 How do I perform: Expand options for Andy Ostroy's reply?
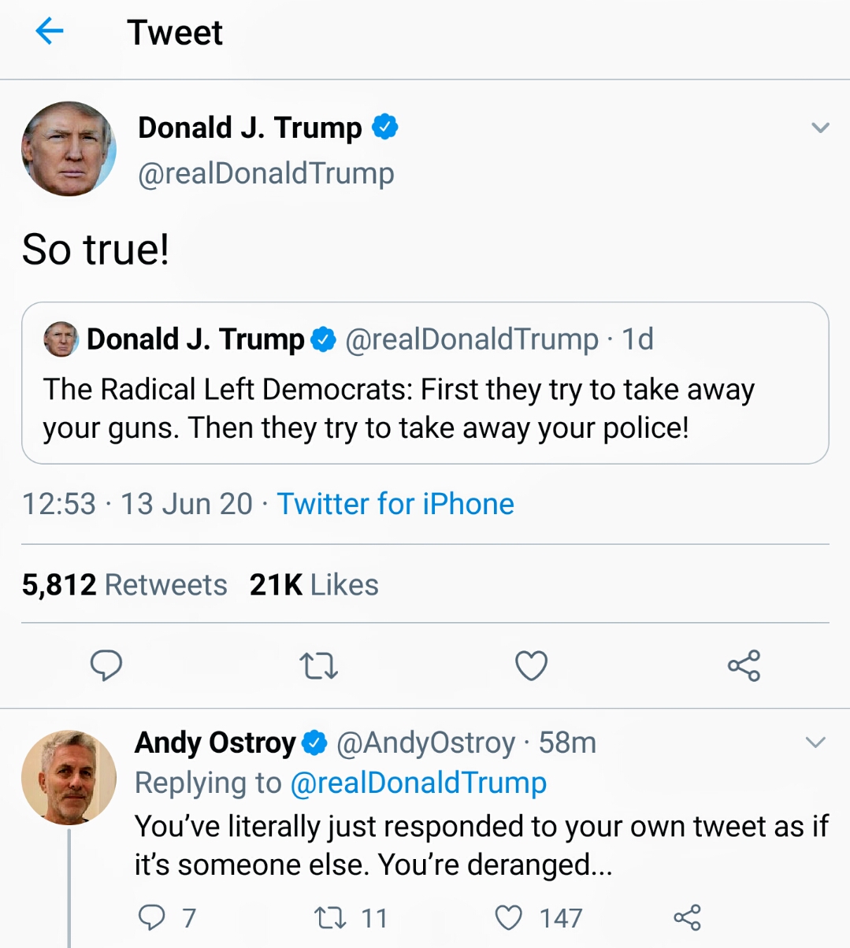(815, 742)
